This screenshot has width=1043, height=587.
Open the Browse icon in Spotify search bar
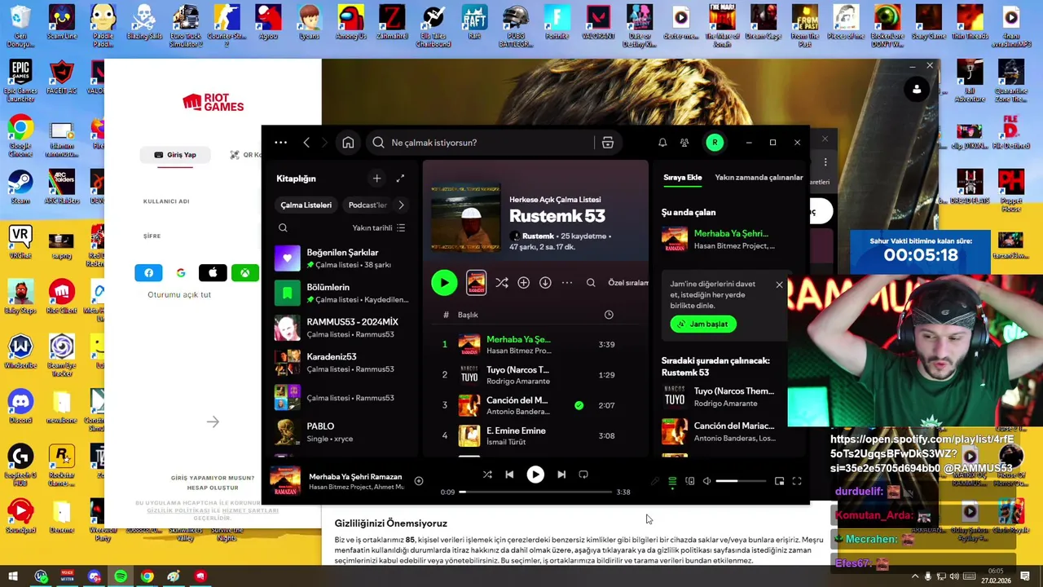pos(608,143)
